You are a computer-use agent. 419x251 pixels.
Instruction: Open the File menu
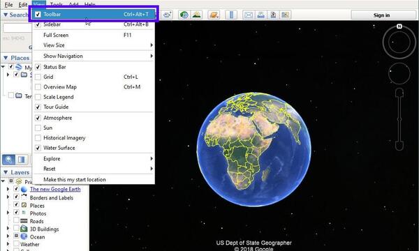[8, 5]
